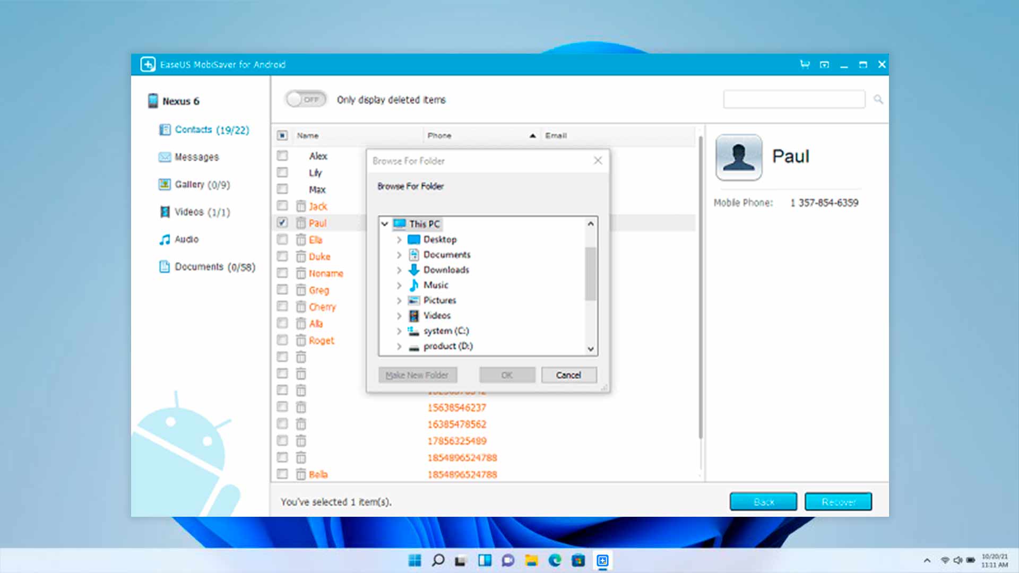Image resolution: width=1019 pixels, height=573 pixels.
Task: Click the search input field
Action: (x=794, y=99)
